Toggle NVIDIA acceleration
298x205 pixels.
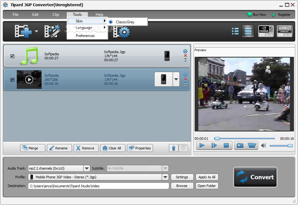pyautogui.click(x=266, y=31)
